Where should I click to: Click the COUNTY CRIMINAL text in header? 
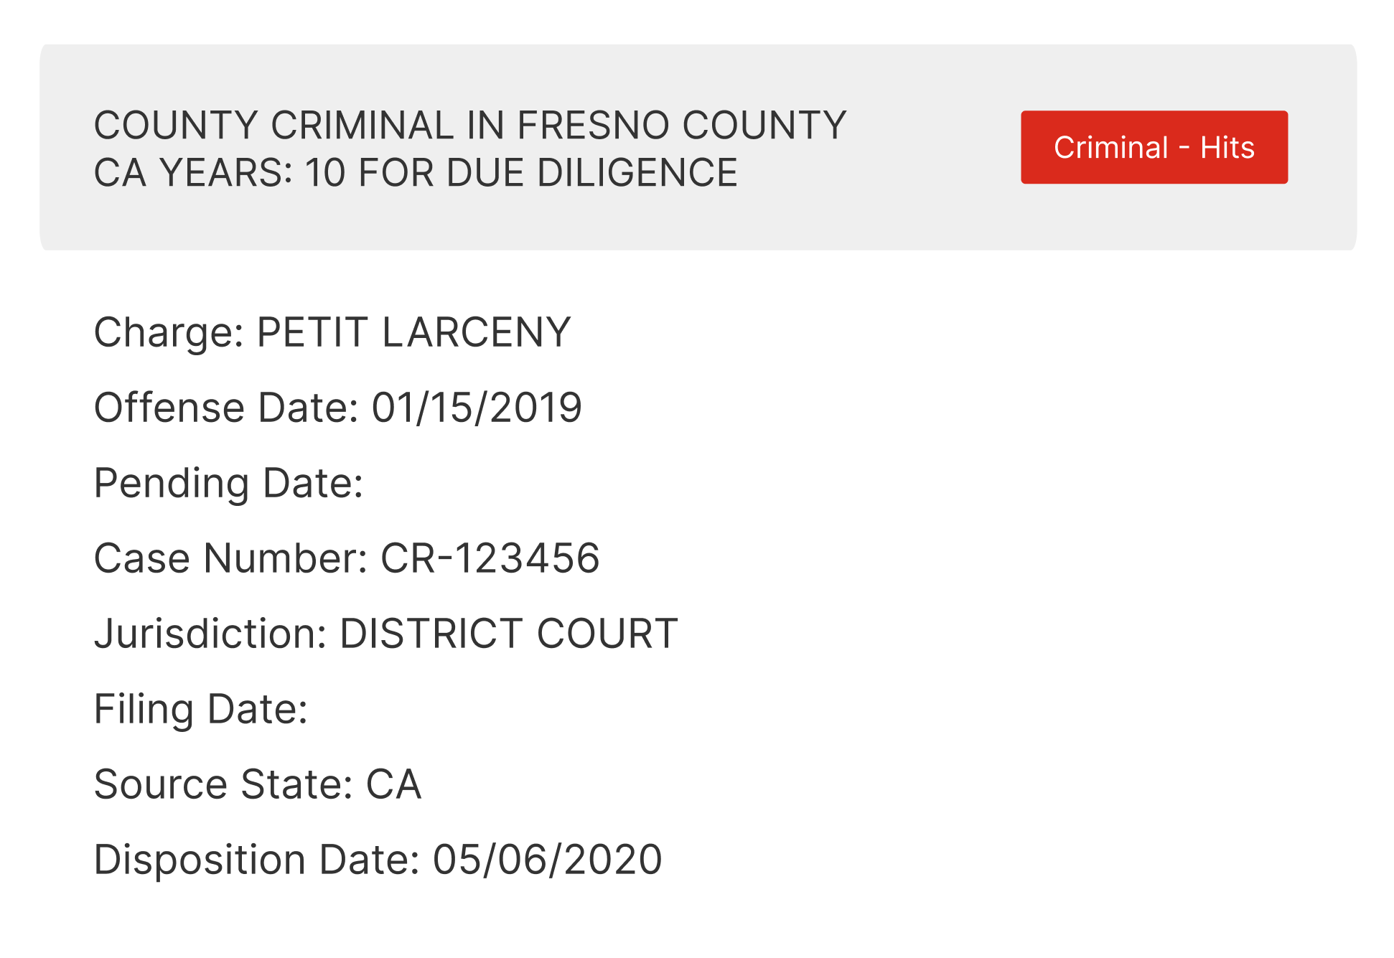273,126
